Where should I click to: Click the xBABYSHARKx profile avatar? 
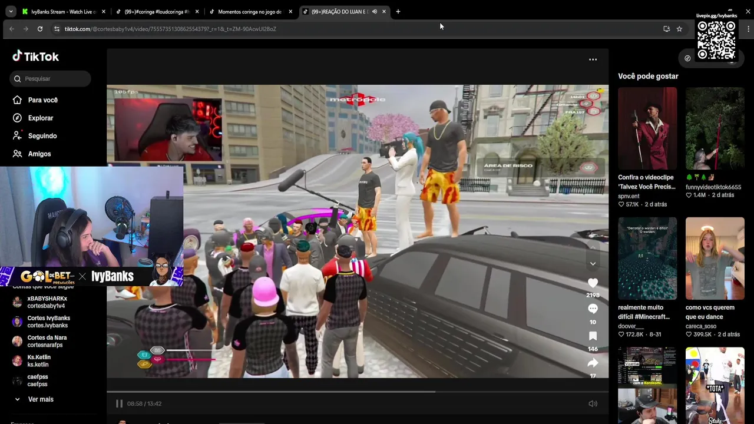tap(17, 302)
